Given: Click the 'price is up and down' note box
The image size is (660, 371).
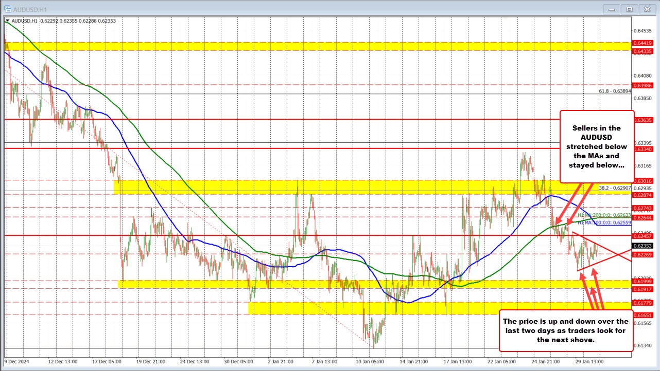Looking at the screenshot, I should tap(566, 330).
